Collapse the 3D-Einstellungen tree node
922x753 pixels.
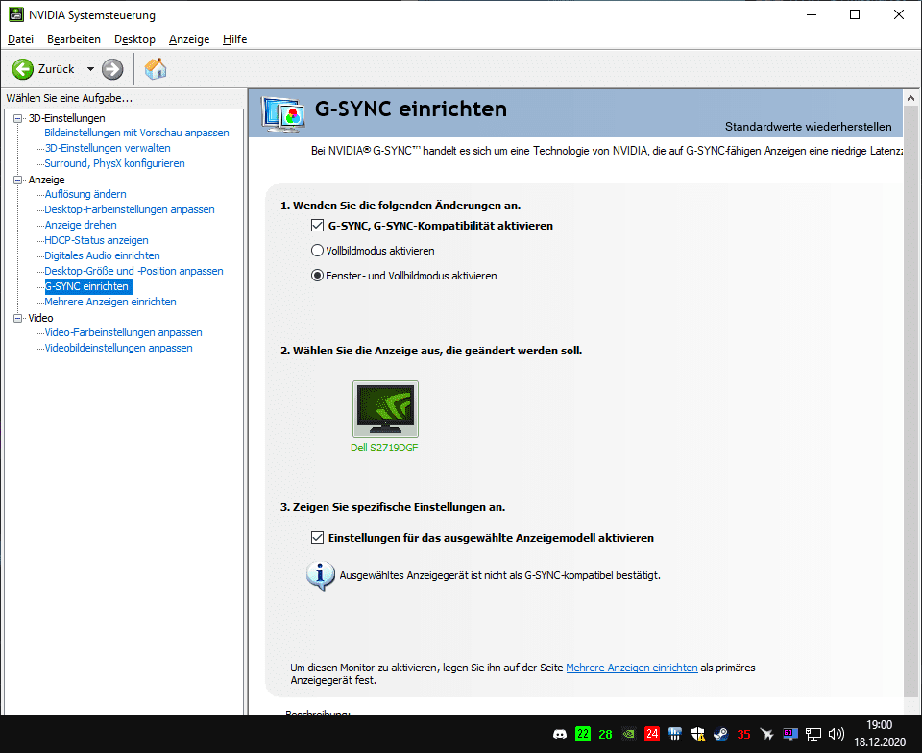pos(17,118)
